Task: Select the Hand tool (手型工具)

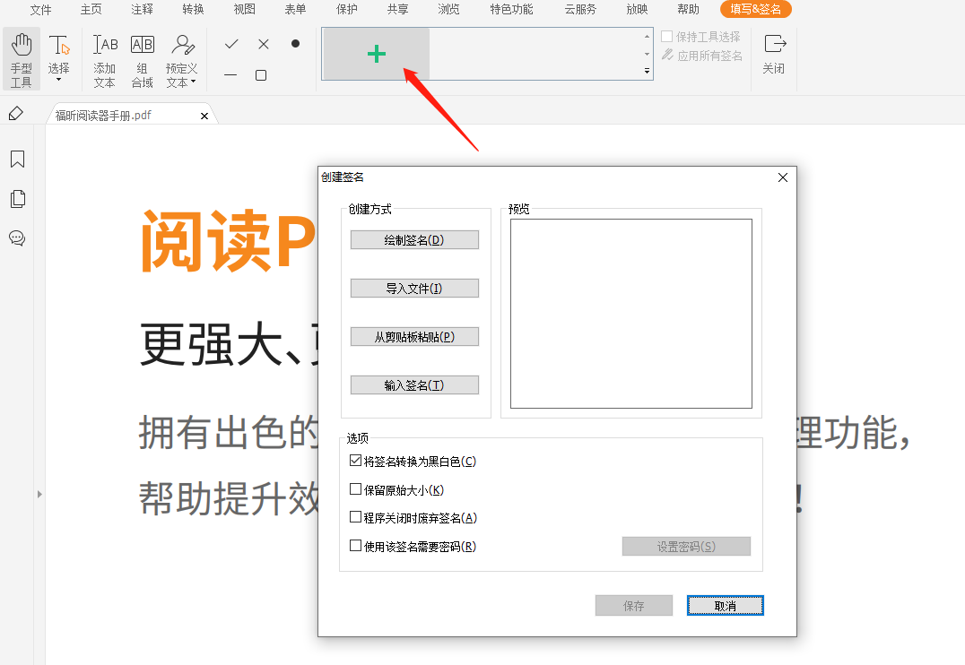Action: click(x=21, y=59)
